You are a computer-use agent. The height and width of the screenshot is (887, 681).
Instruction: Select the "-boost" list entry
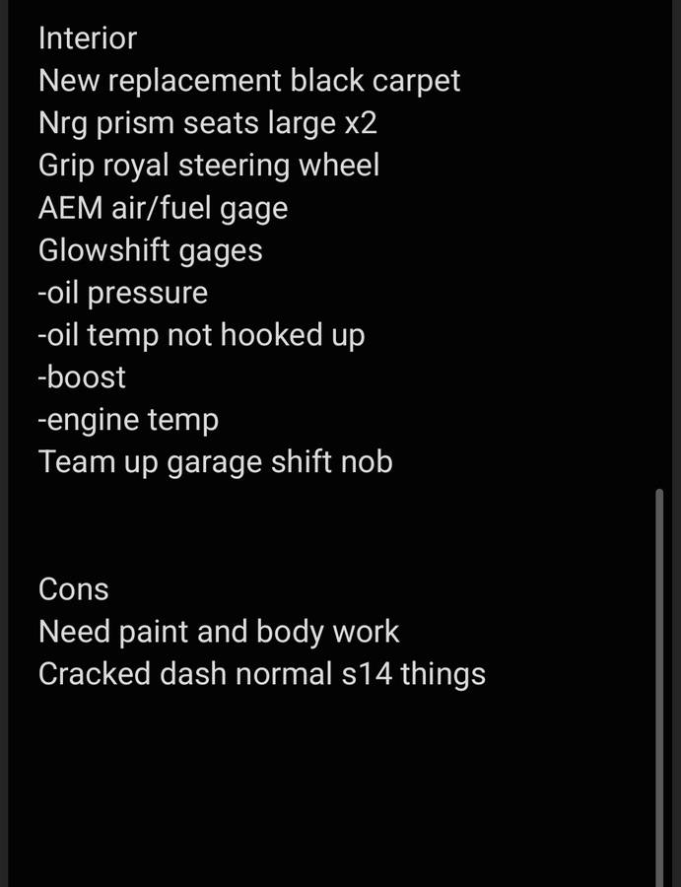pyautogui.click(x=82, y=377)
